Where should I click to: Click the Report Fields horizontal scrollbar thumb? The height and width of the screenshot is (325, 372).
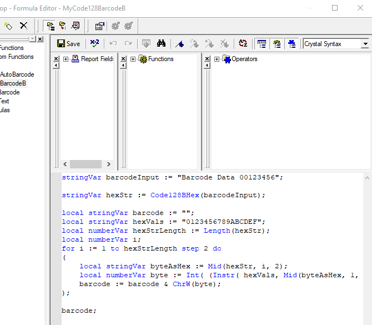[x=86, y=164]
